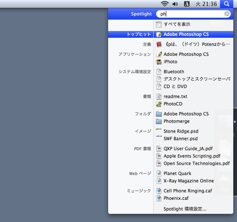The width and height of the screenshot is (237, 222).
Task: Click the show-all results list icon
Action: pos(159,24)
